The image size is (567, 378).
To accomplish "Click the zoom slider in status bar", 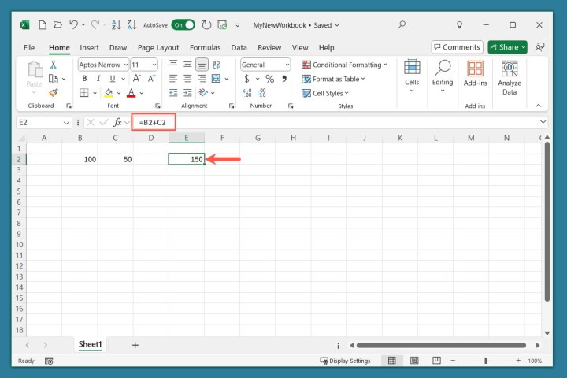I will click(x=486, y=361).
